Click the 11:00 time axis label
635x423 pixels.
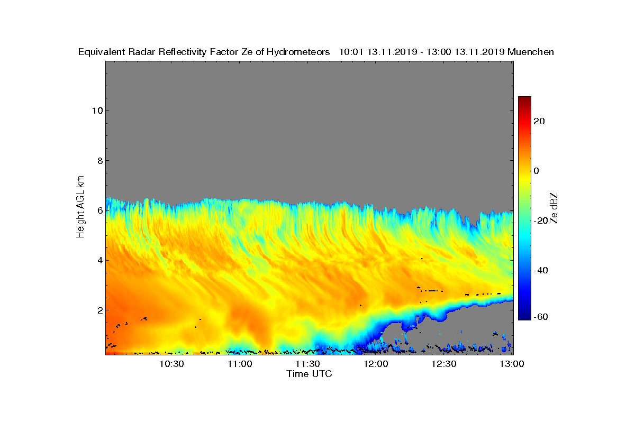pos(240,364)
